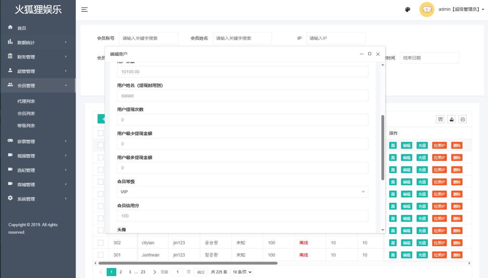Screen dimensions: 488x278
Task: Maximize the 编辑商户 dialog
Action: pos(370,54)
